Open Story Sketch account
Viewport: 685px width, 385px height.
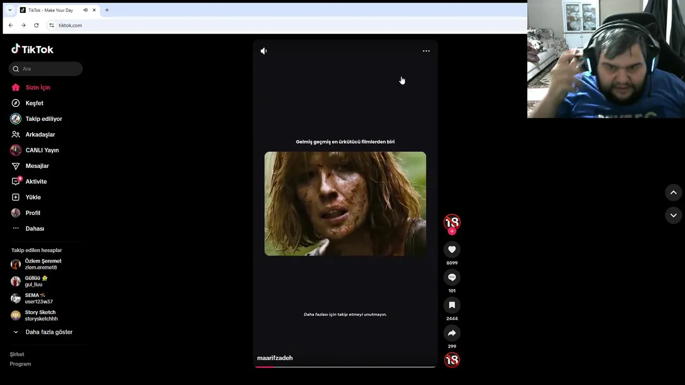34,315
